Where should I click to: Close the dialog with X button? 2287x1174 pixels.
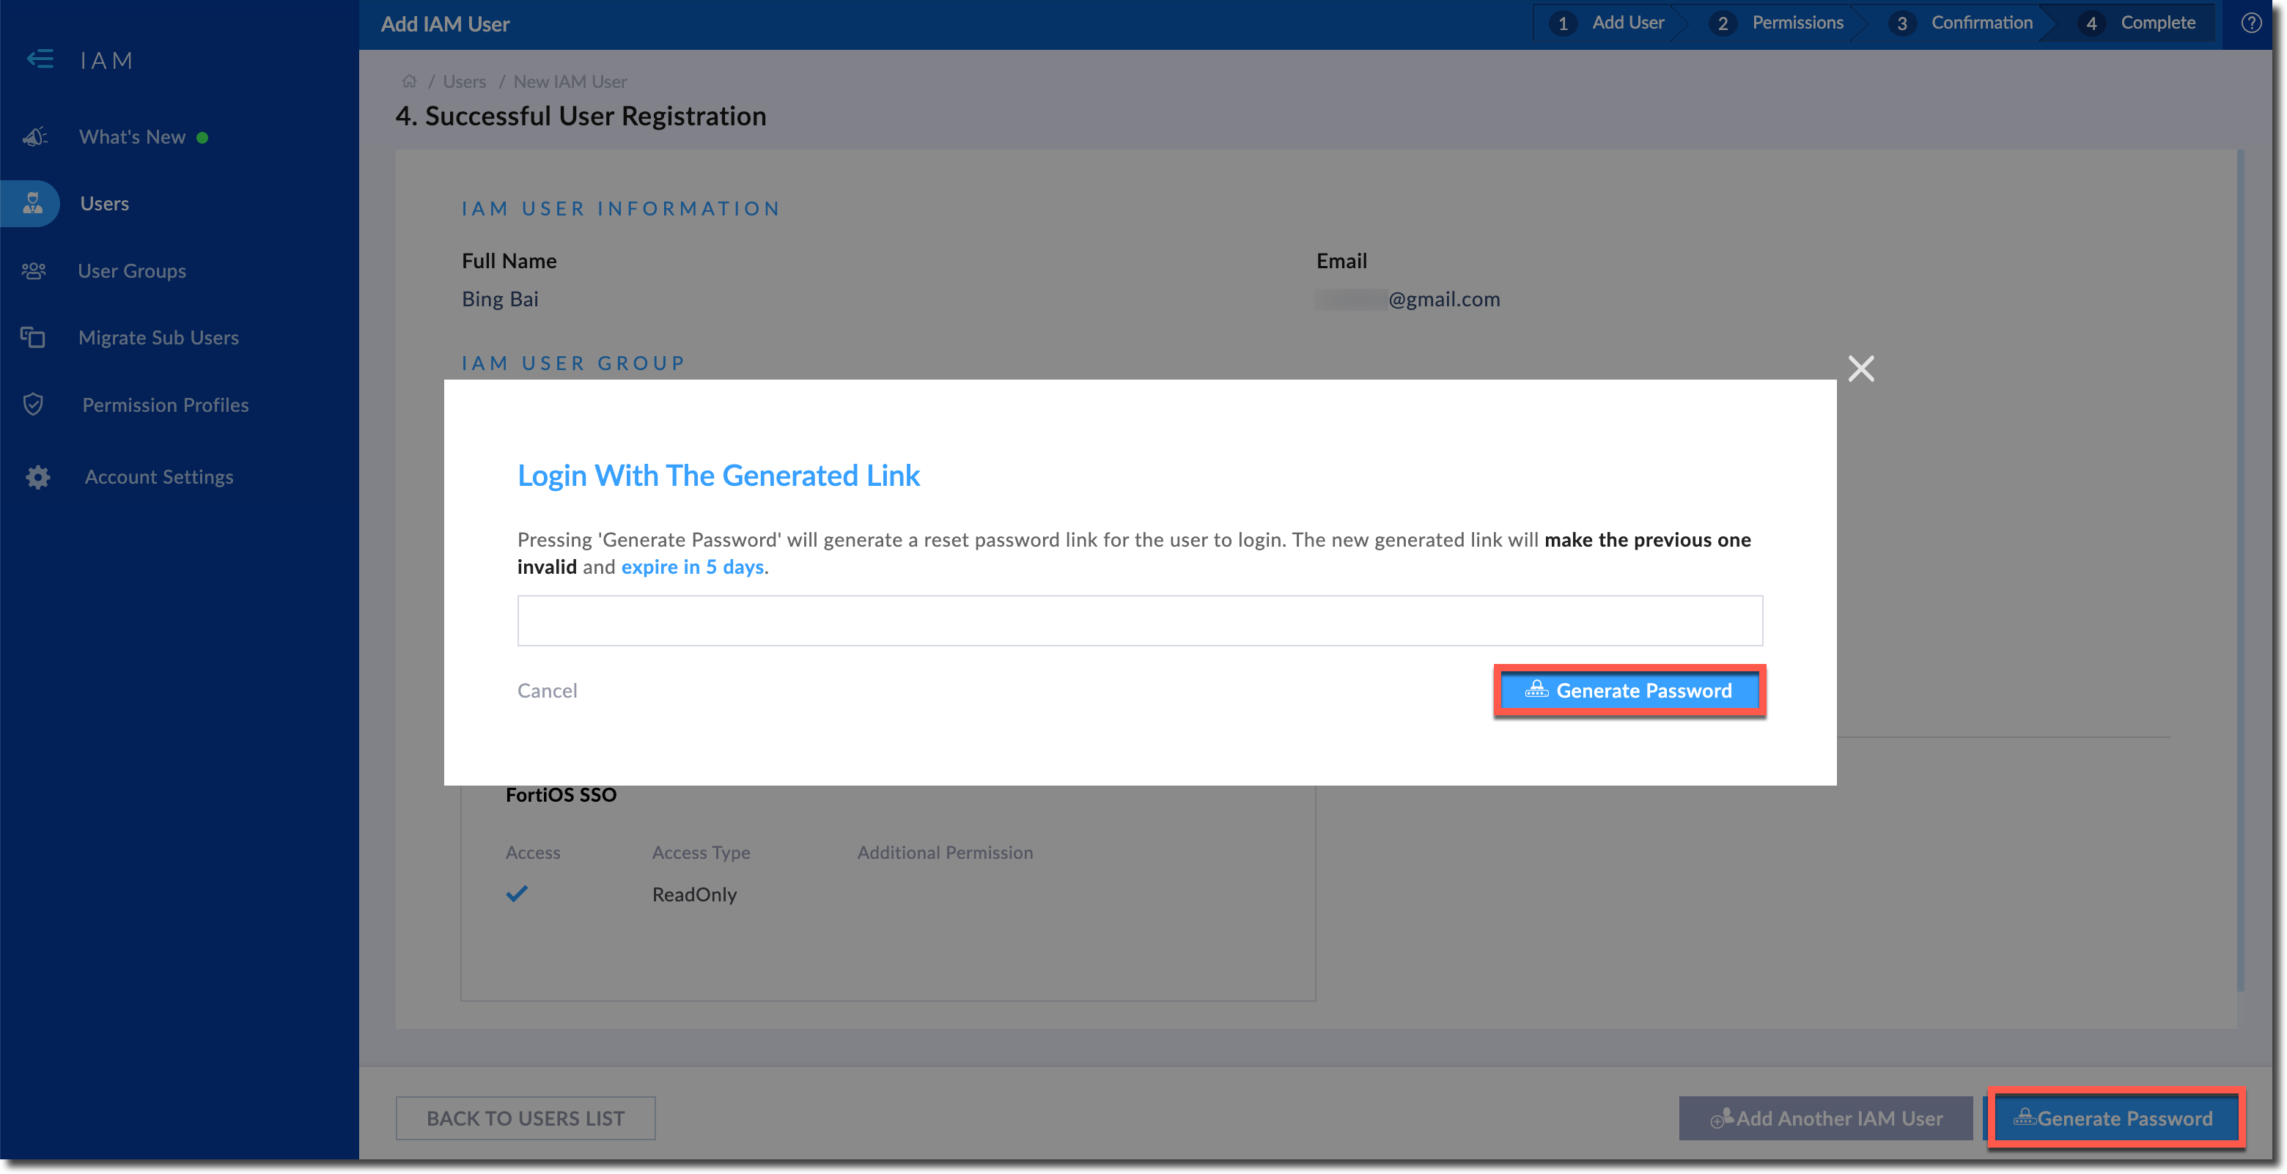point(1861,369)
